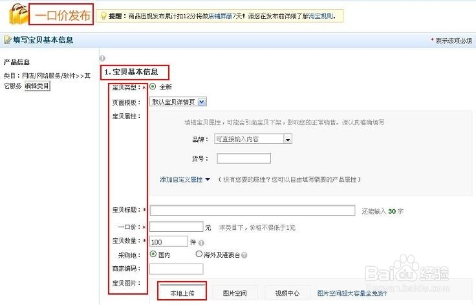Open 图片空间超大容量全免费 link

click(x=352, y=293)
